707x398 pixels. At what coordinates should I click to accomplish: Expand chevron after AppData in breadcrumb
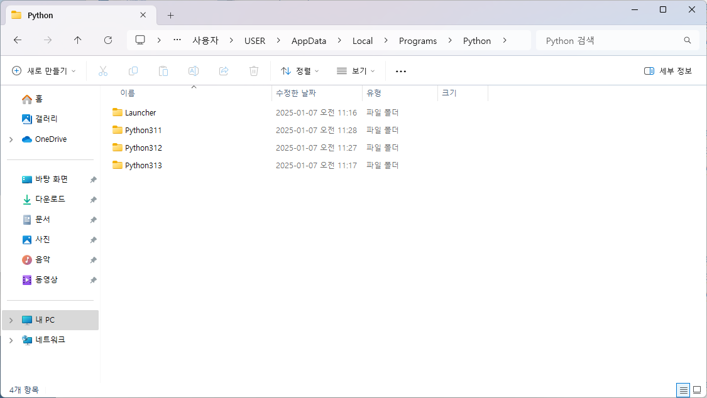pos(339,41)
